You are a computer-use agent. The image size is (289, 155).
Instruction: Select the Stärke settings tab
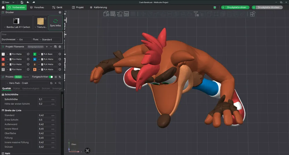click(x=16, y=88)
